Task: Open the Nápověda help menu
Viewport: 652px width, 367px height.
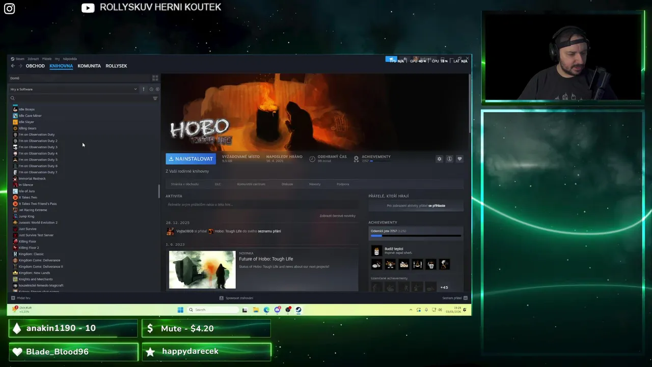Action: (70, 59)
